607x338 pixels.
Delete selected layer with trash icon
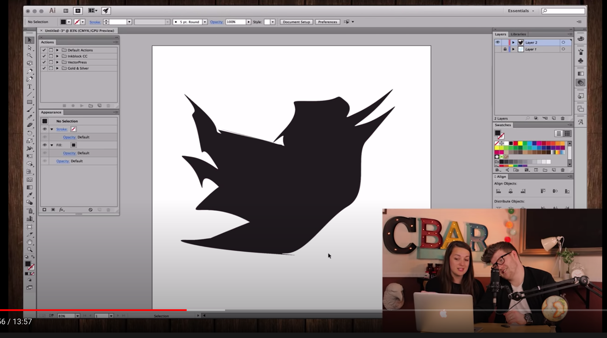pyautogui.click(x=562, y=118)
